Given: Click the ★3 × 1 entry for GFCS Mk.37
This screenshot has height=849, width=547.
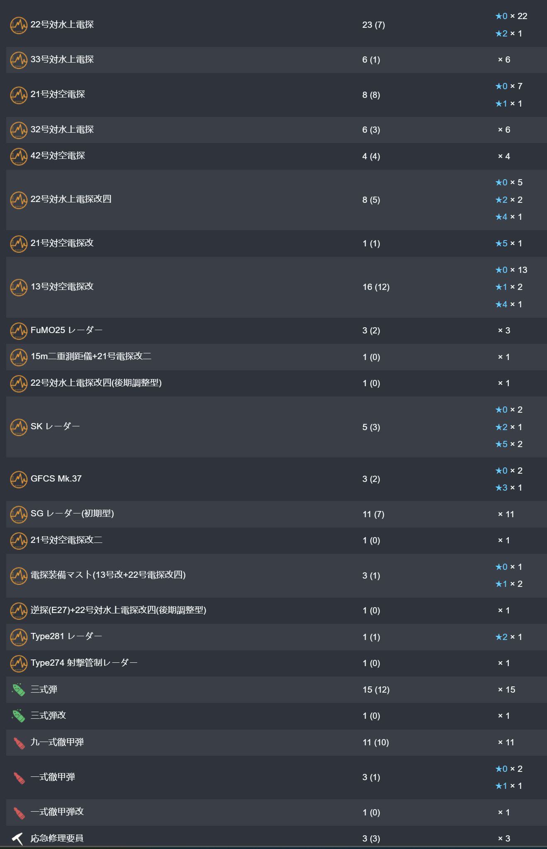Looking at the screenshot, I should click(x=509, y=488).
